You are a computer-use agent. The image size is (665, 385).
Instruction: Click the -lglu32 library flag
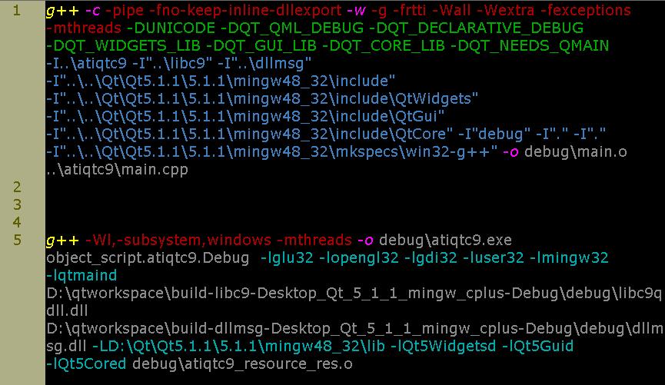tap(287, 257)
